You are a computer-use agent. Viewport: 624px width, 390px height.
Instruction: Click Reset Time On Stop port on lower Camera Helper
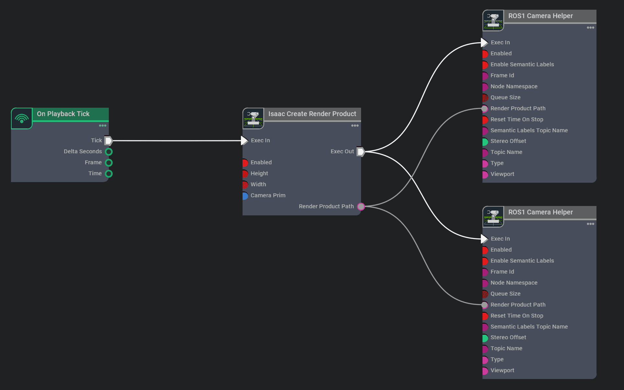pyautogui.click(x=485, y=316)
